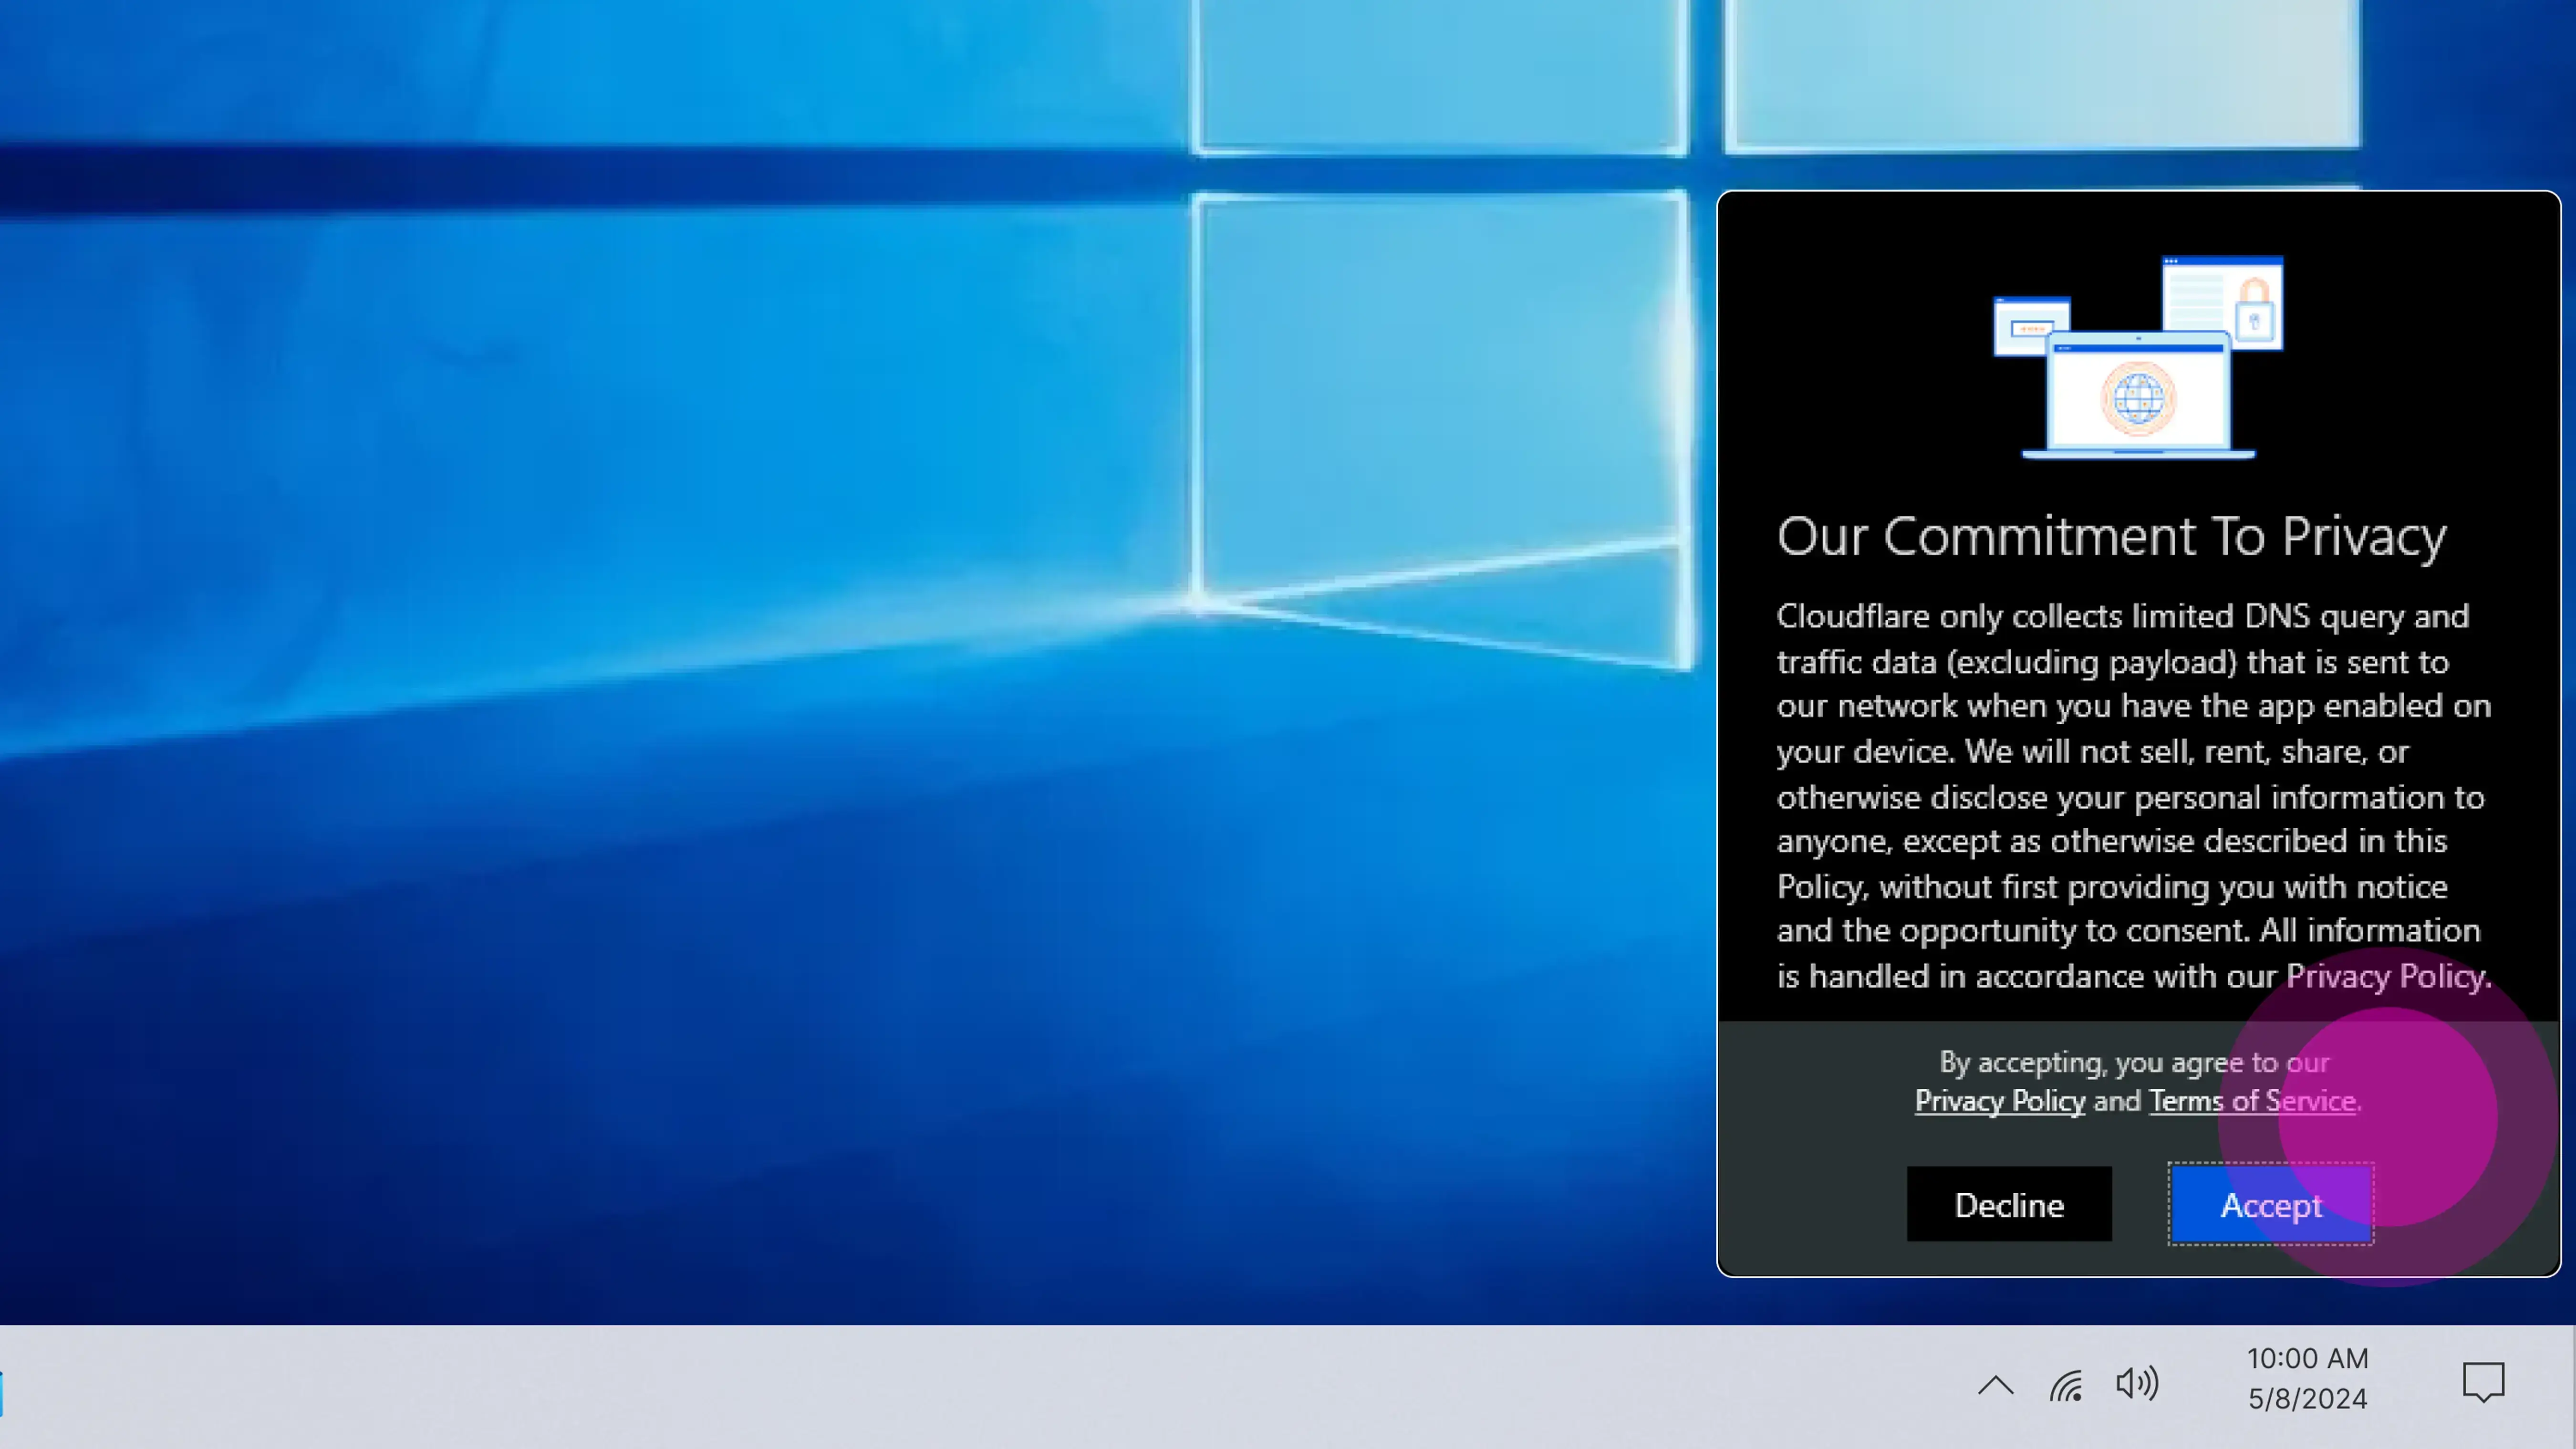This screenshot has width=2576, height=1449.
Task: Open the volume speaker tray icon
Action: click(x=2138, y=1384)
